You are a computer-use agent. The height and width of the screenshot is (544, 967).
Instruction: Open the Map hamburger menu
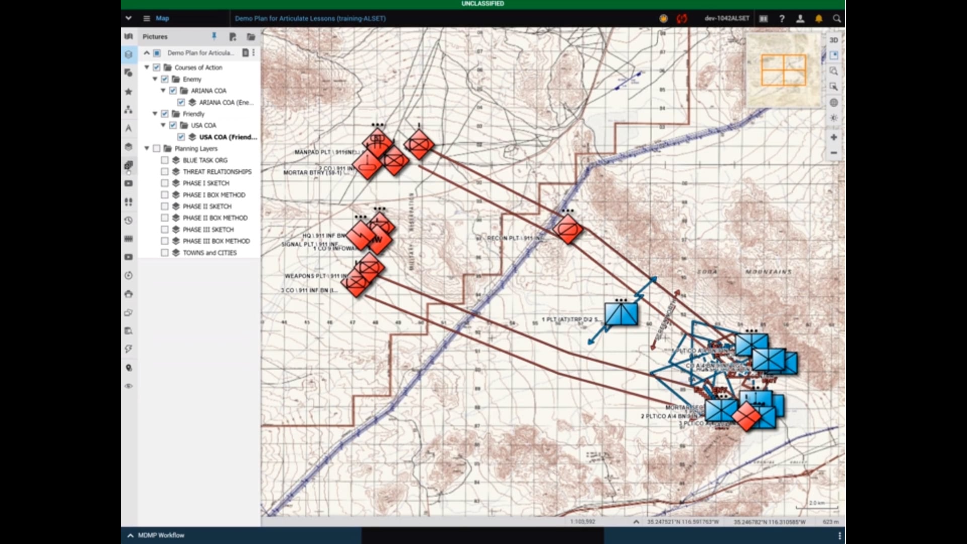coord(147,19)
